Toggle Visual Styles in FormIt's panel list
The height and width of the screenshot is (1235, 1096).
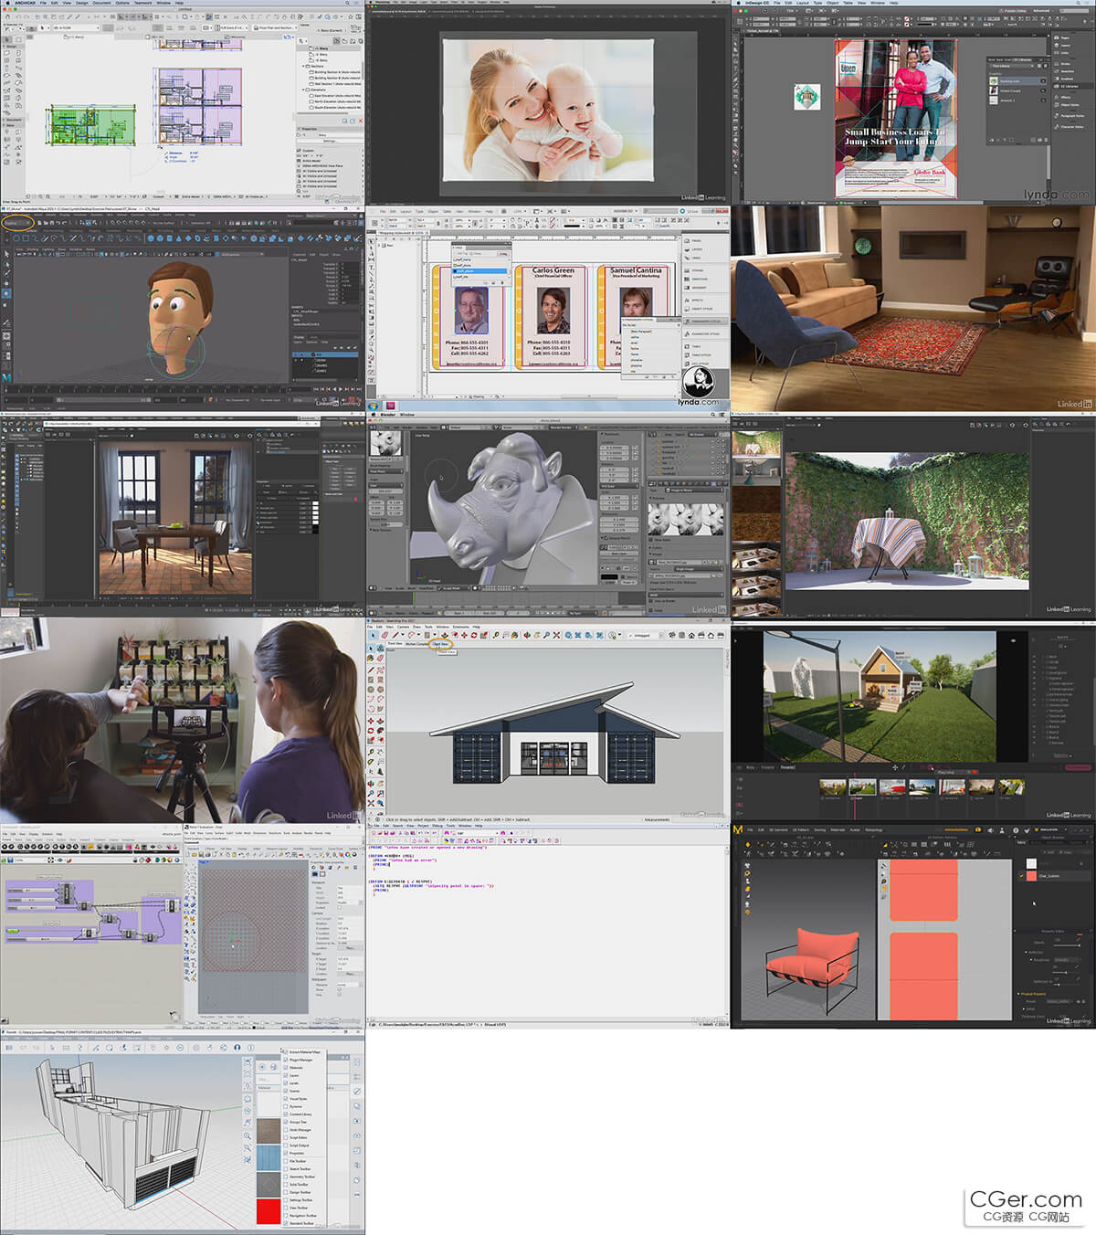[x=286, y=1099]
